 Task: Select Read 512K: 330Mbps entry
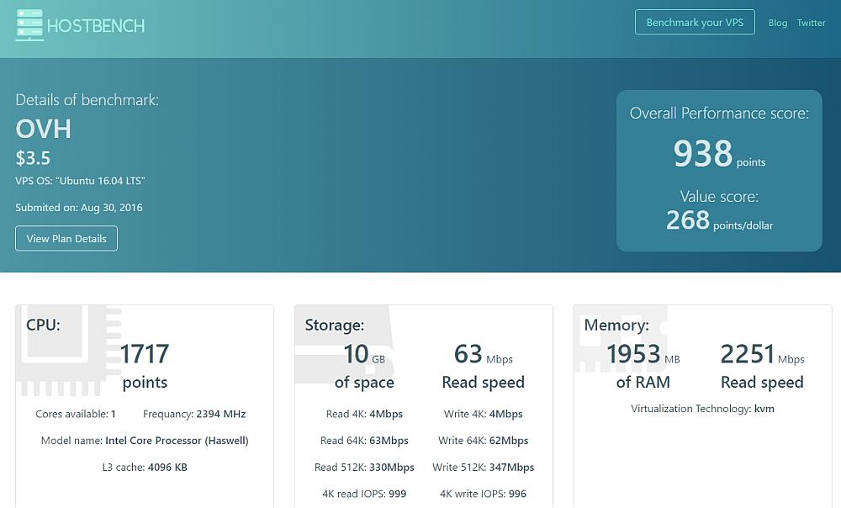pyautogui.click(x=364, y=468)
